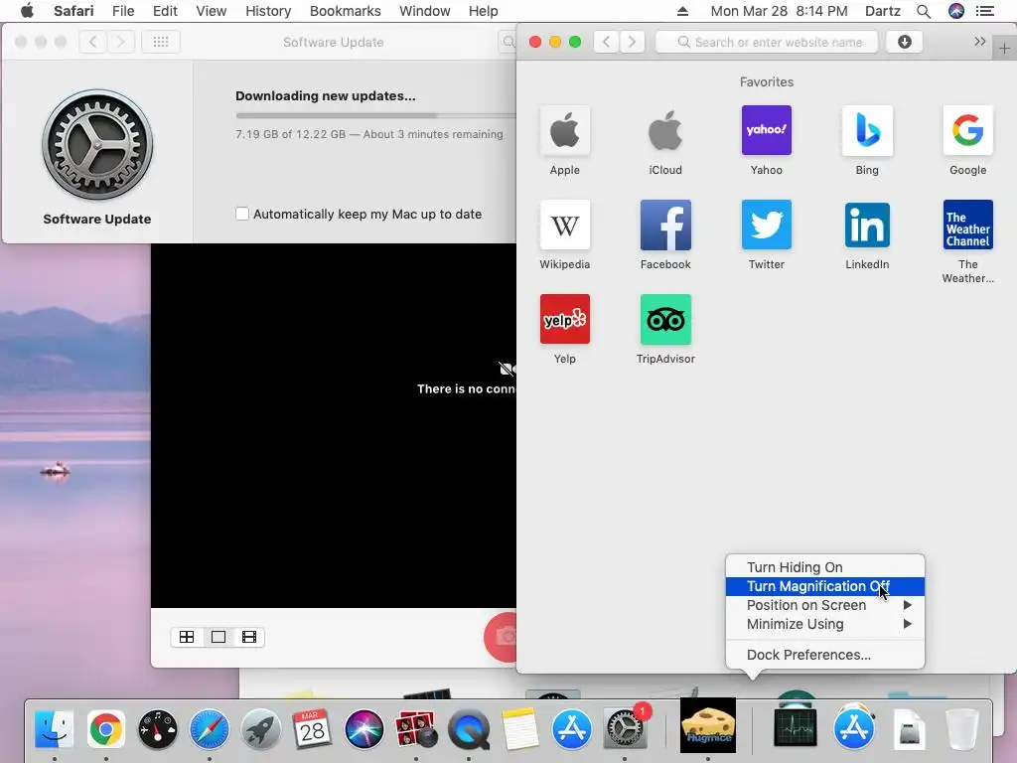Open the Bing favorite

(867, 130)
